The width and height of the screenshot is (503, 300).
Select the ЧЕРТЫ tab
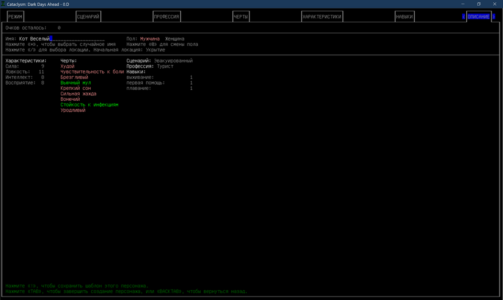click(241, 17)
